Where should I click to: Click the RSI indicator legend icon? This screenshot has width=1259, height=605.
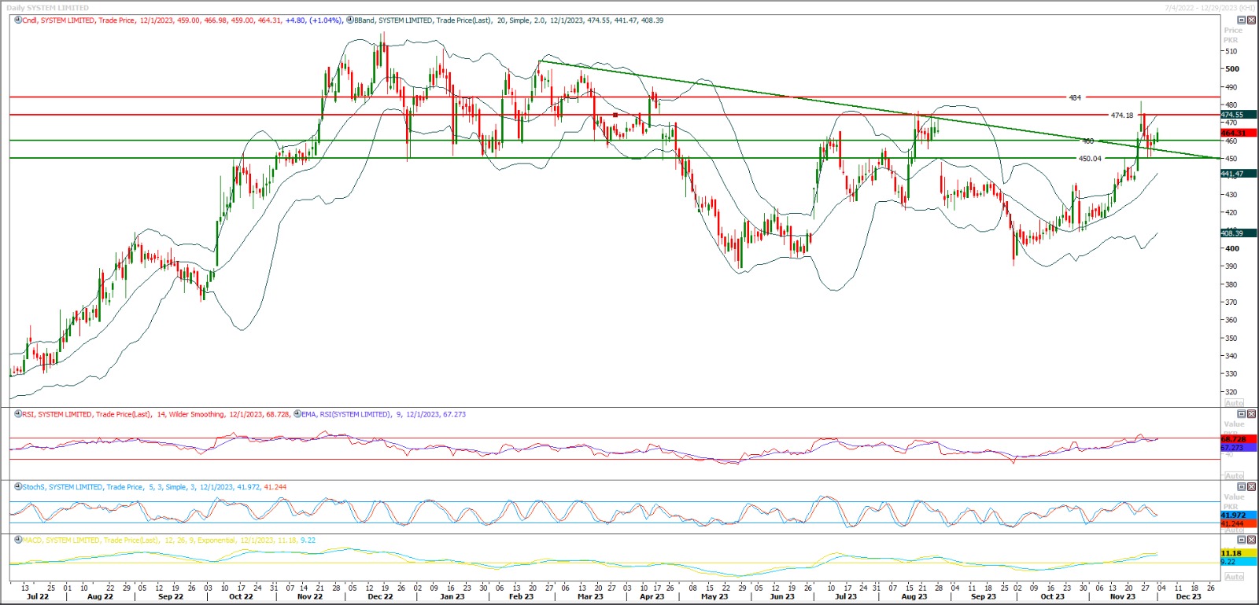[x=18, y=414]
